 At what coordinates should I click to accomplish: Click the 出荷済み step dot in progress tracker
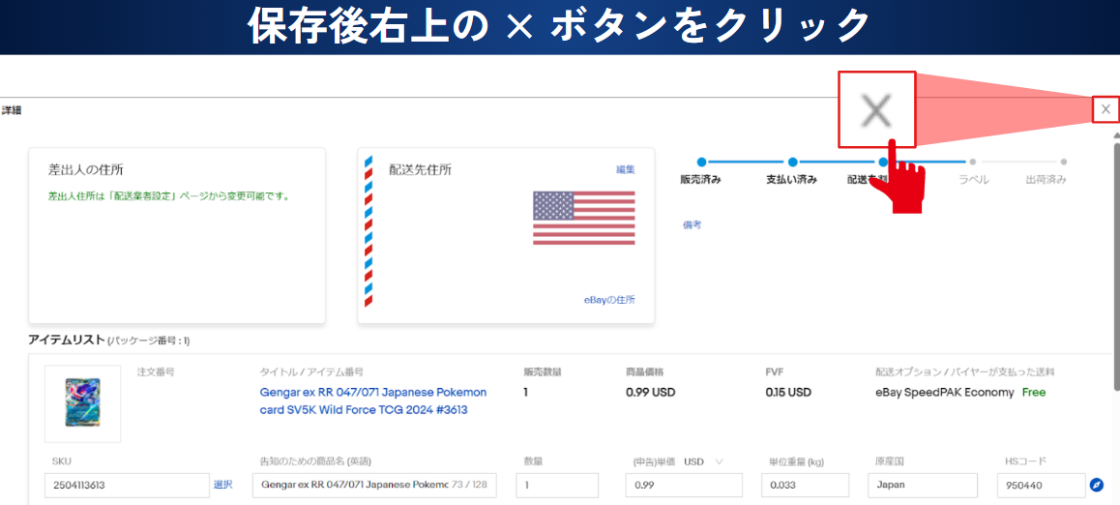click(1064, 163)
